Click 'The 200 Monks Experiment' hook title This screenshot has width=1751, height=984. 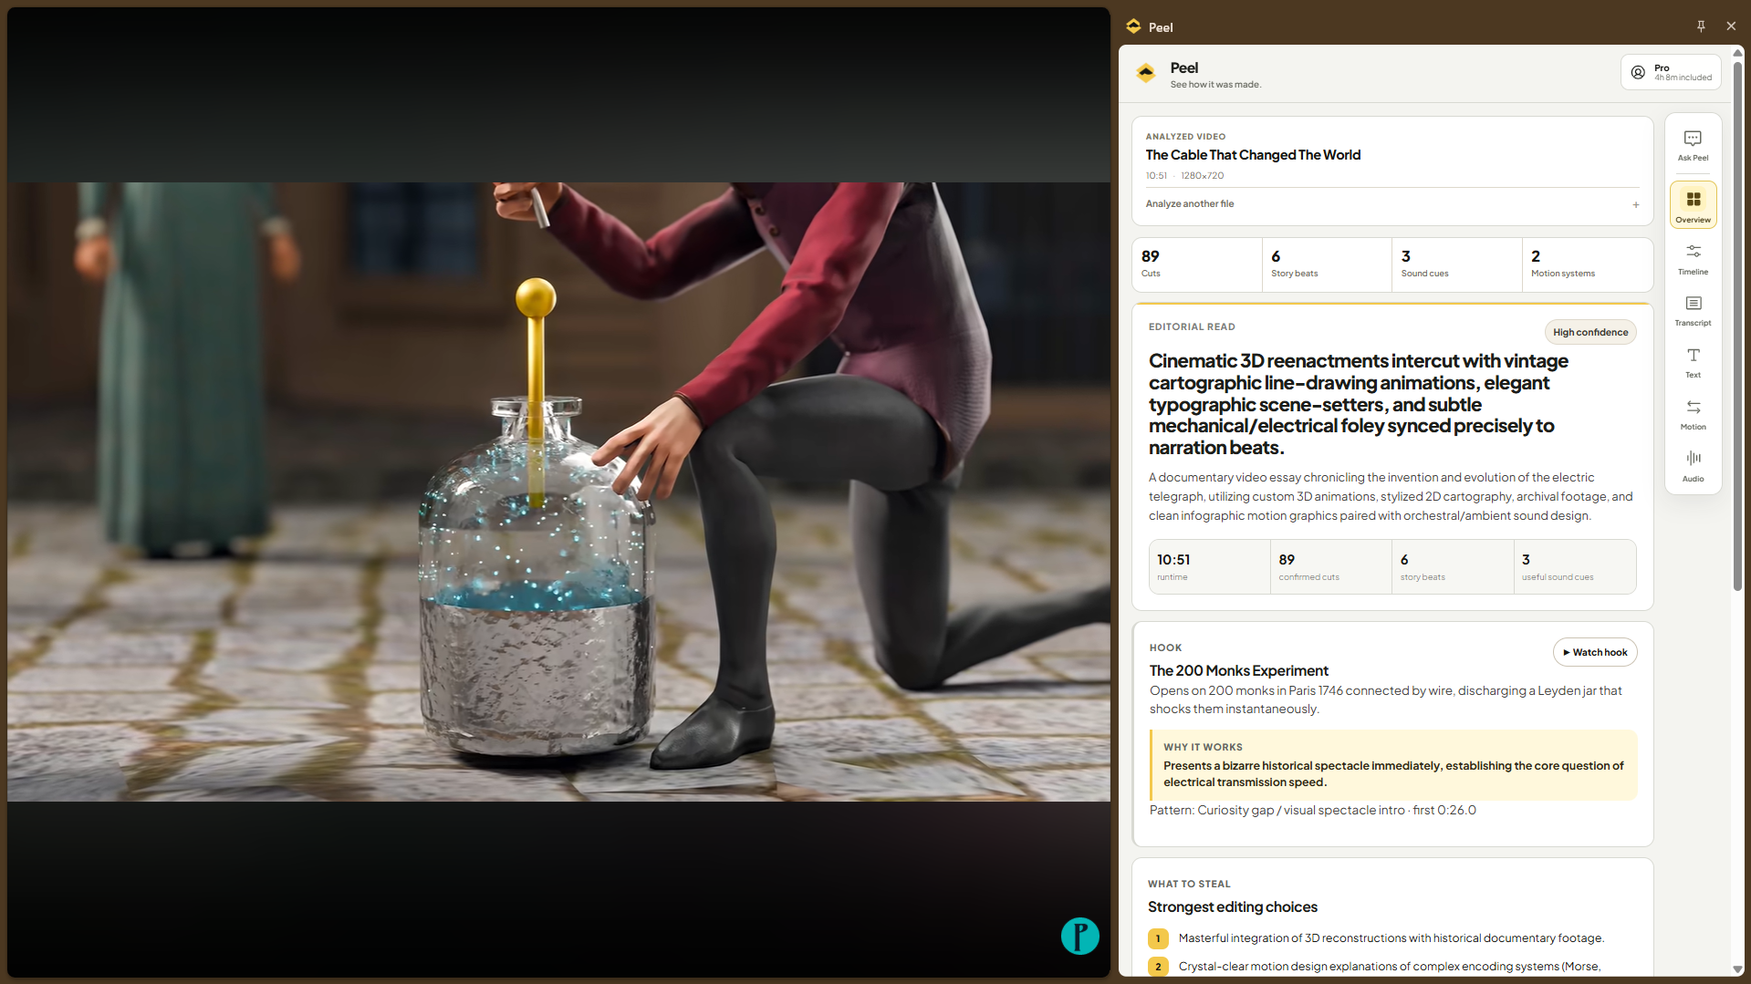[x=1238, y=671]
